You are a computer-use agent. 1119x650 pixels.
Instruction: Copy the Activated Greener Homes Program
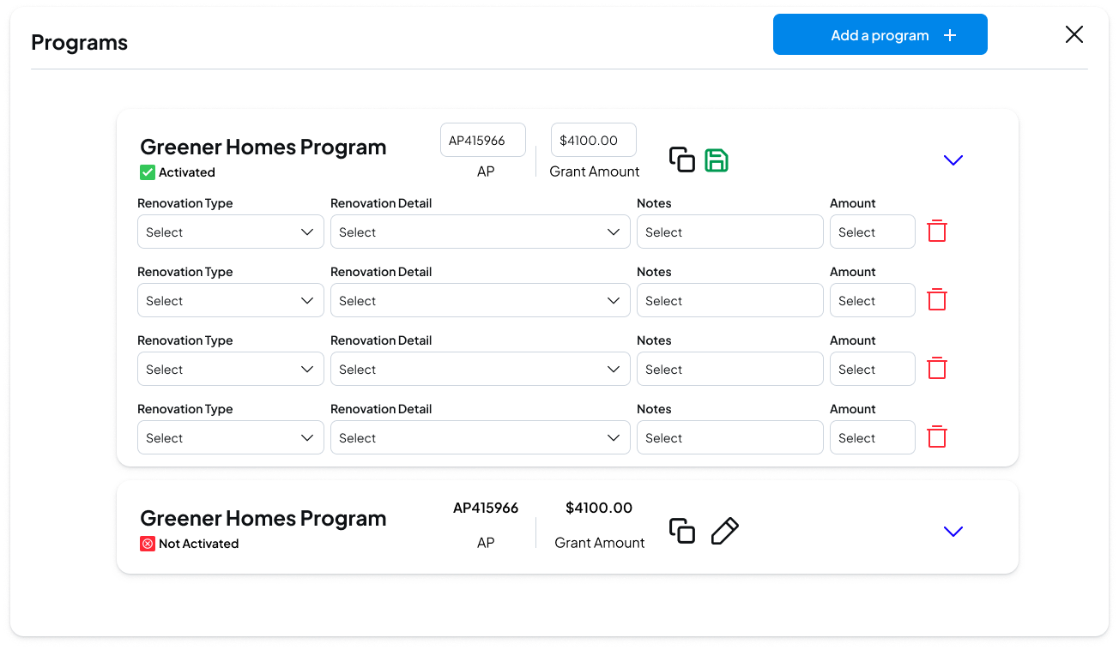click(682, 159)
